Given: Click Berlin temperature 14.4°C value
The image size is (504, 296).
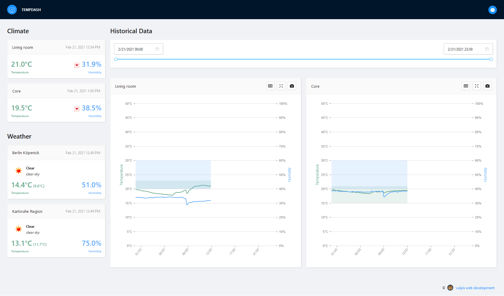Looking at the screenshot, I should coord(22,185).
